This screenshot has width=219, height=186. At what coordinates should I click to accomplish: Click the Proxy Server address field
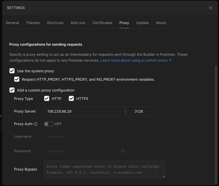coord(84,111)
